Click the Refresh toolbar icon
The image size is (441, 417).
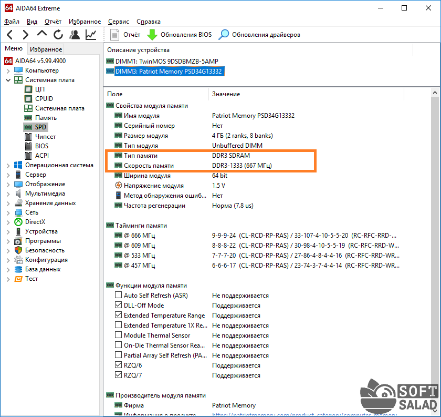[58, 35]
